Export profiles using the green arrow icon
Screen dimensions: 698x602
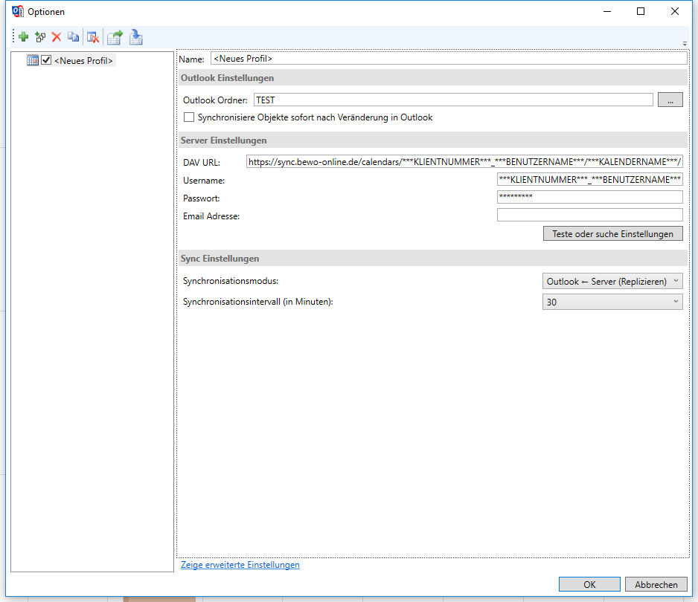[115, 36]
